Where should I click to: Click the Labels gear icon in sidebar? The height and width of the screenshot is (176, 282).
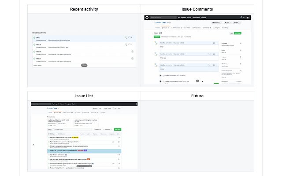point(241,50)
